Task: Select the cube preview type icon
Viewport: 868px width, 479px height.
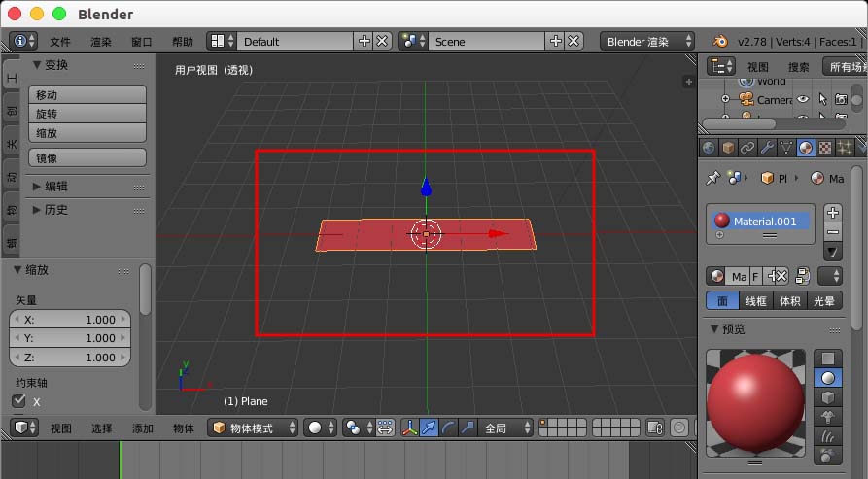Action: 827,397
